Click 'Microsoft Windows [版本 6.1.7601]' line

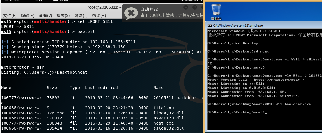244,31
